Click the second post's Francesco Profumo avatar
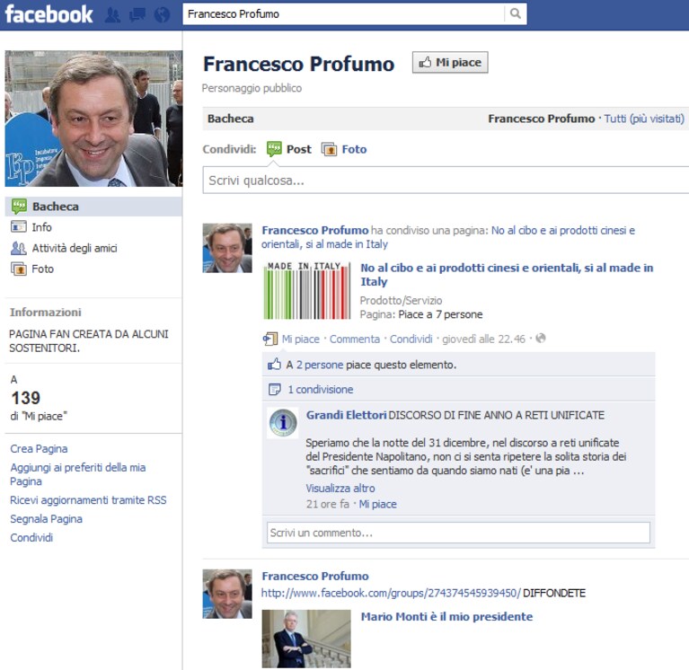The width and height of the screenshot is (689, 670). (227, 594)
